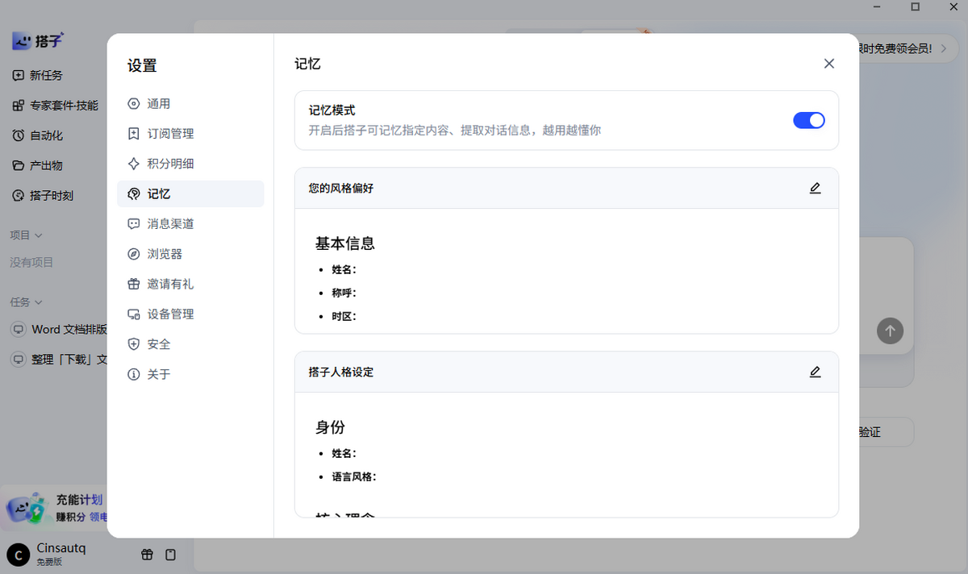This screenshot has height=574, width=968.
Task: Click the gift icon beside Cinsautq
Action: point(147,555)
